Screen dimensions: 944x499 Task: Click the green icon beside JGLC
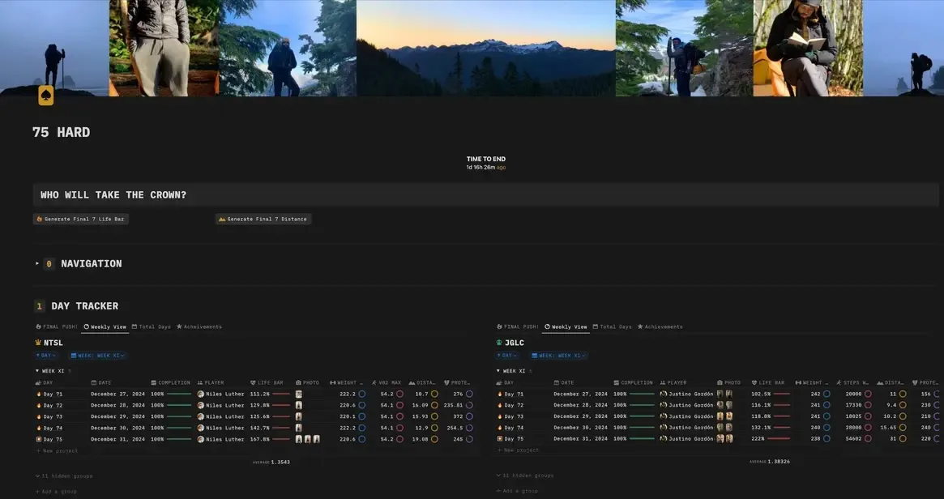coord(499,343)
